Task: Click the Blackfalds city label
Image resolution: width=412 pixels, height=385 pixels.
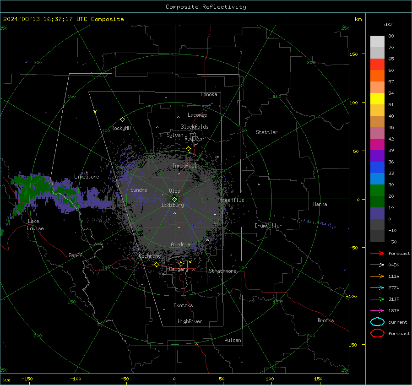Action: coord(195,127)
